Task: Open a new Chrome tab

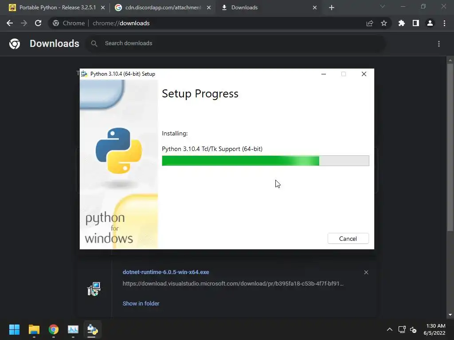Action: click(332, 8)
